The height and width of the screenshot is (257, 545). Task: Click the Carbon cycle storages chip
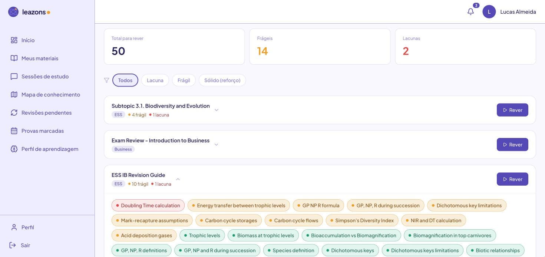coord(228,220)
